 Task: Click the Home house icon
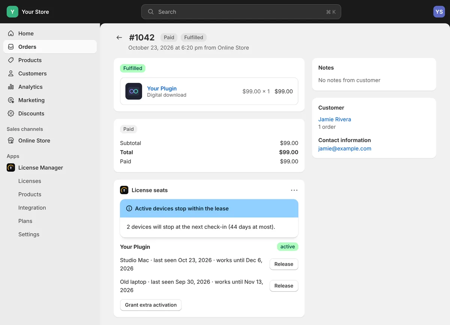tap(11, 33)
